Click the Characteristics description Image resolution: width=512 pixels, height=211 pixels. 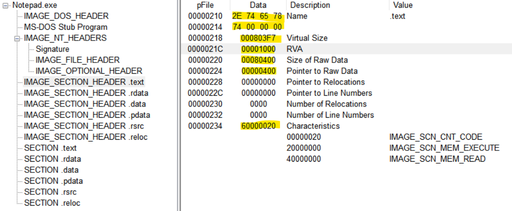pyautogui.click(x=313, y=126)
